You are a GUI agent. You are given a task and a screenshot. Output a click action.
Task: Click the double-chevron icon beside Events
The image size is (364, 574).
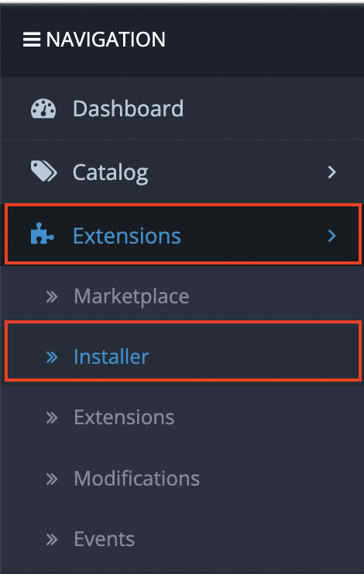[52, 539]
